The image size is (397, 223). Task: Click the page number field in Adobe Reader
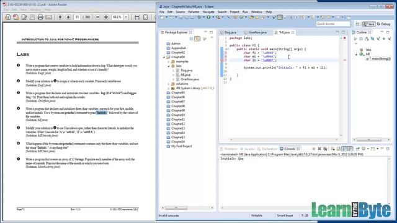pyautogui.click(x=77, y=17)
